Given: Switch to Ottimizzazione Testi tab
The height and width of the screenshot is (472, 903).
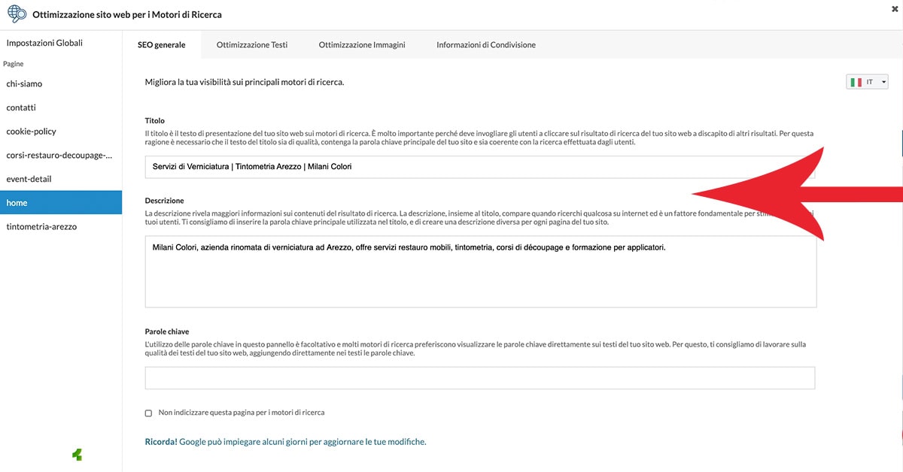Looking at the screenshot, I should (x=251, y=45).
